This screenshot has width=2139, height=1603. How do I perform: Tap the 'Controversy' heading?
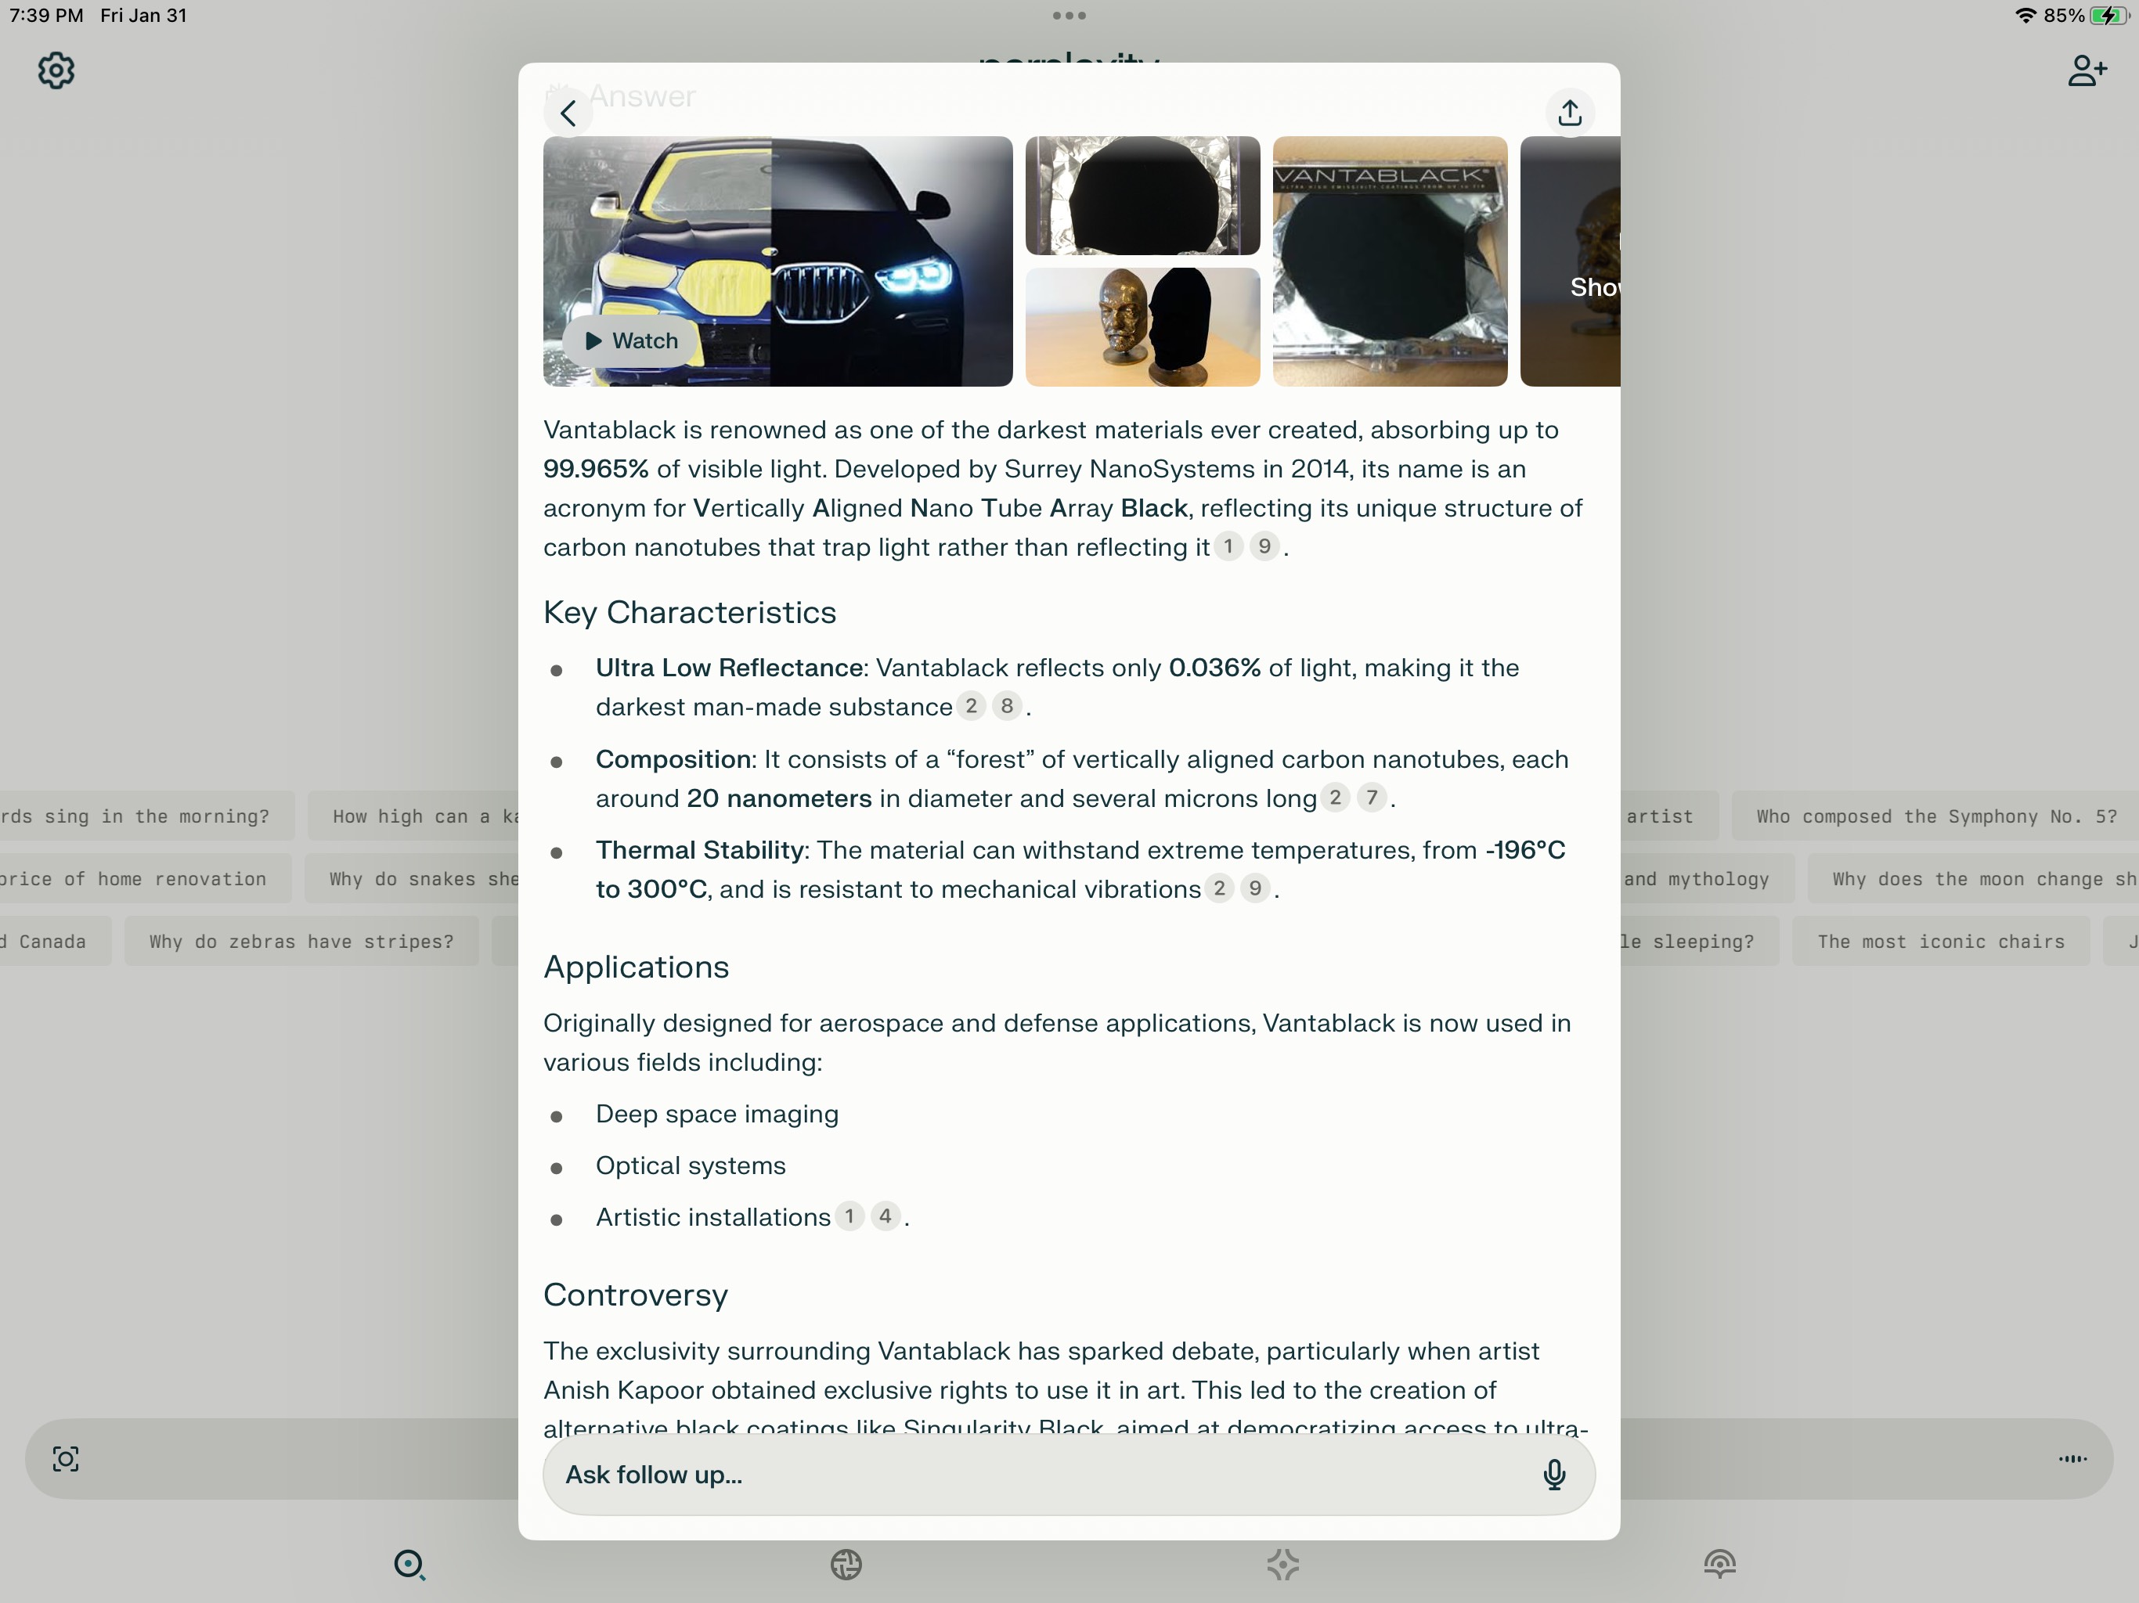tap(635, 1295)
